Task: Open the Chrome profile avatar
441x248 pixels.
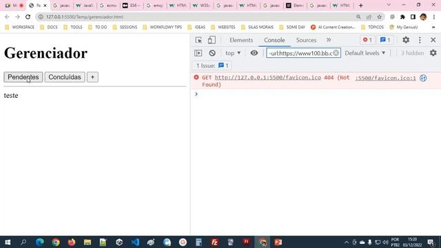Action: coord(423,17)
